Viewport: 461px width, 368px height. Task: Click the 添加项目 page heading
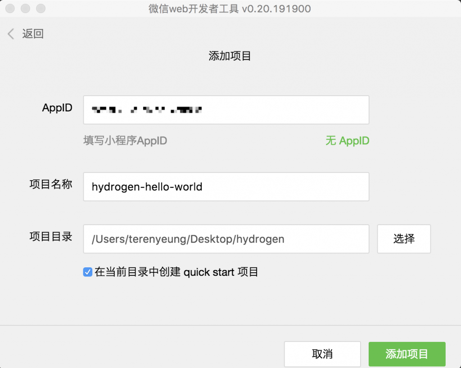pos(230,56)
